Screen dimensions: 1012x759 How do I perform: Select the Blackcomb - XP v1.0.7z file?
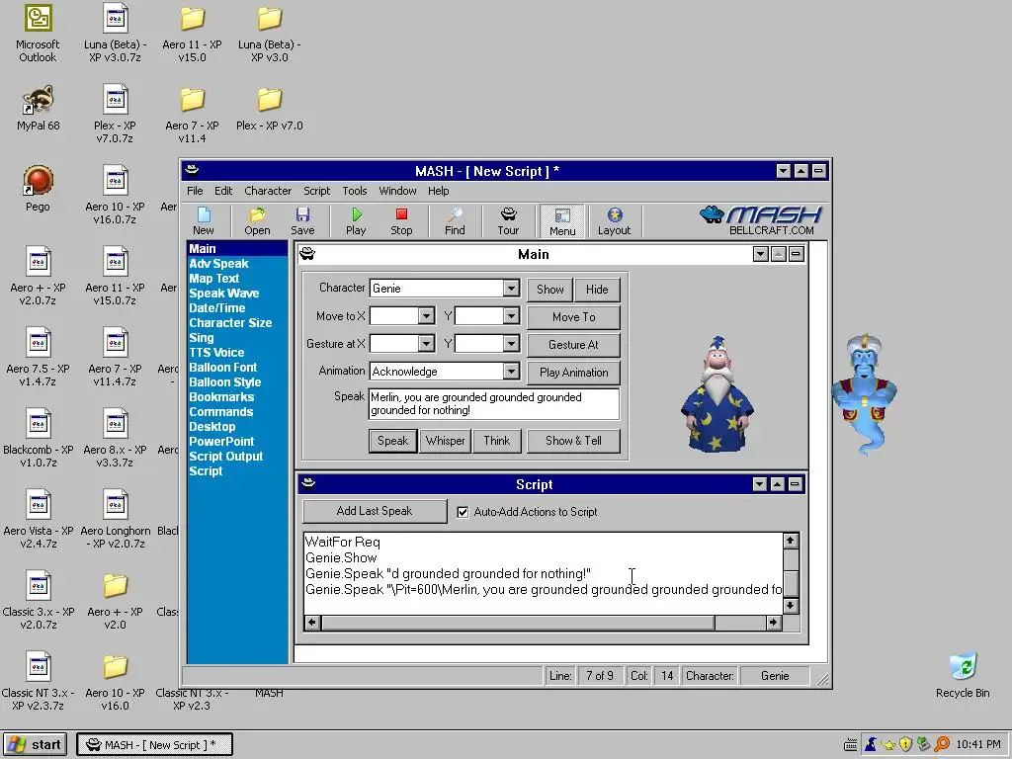tap(39, 439)
